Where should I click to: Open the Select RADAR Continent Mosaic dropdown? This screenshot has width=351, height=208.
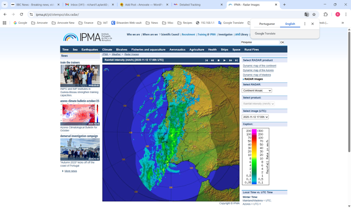(x=257, y=90)
